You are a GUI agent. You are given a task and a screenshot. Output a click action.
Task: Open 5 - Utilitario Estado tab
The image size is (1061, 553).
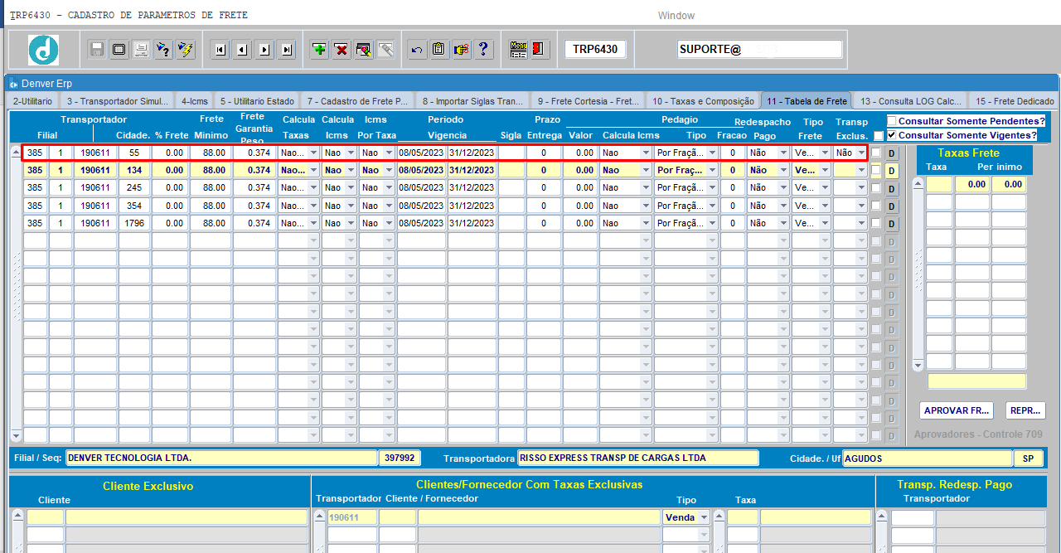[257, 101]
